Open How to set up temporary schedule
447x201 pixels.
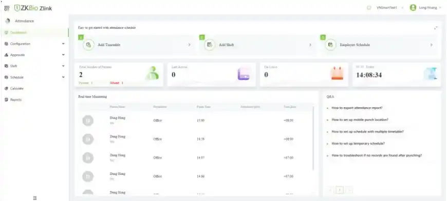(358, 144)
